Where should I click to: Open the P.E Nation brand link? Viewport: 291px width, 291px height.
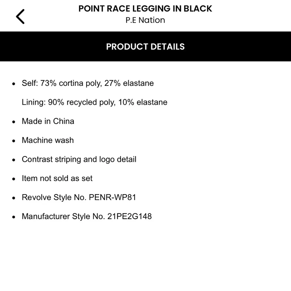(x=145, y=20)
